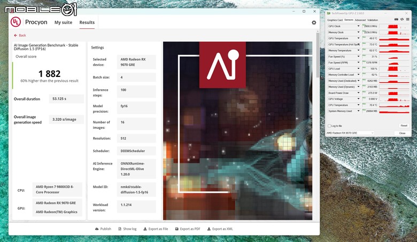Click the back arrow icon in Procyon
417x242 pixels.
[x=16, y=35]
